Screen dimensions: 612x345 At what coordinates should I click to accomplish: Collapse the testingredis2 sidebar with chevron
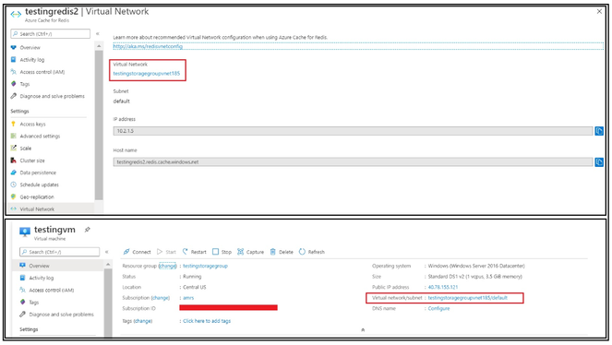(98, 34)
